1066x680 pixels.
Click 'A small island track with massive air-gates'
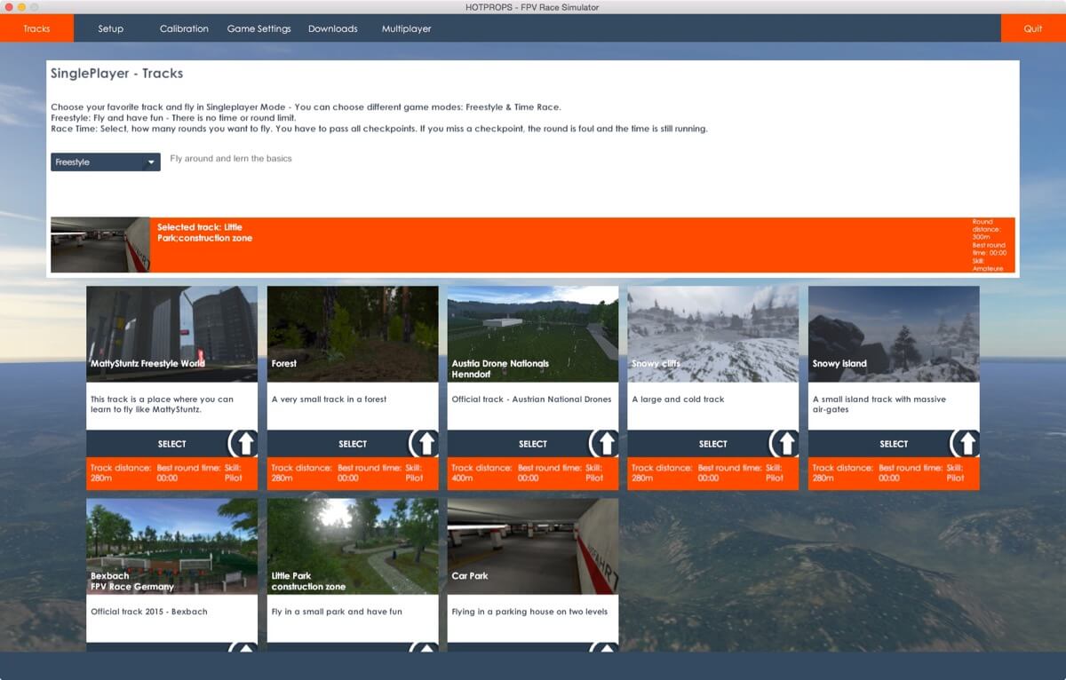pos(879,405)
